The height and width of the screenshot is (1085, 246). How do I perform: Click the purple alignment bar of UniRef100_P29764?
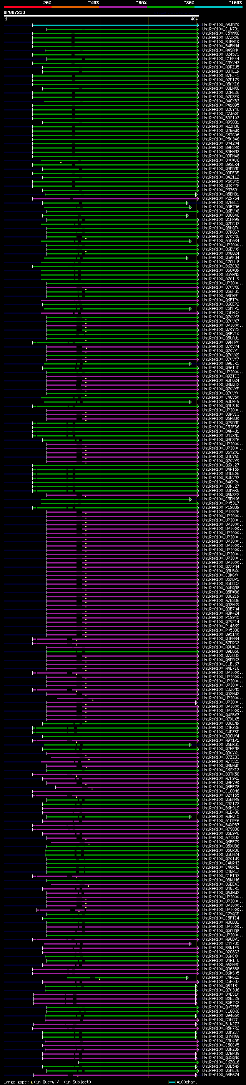[x=115, y=198]
